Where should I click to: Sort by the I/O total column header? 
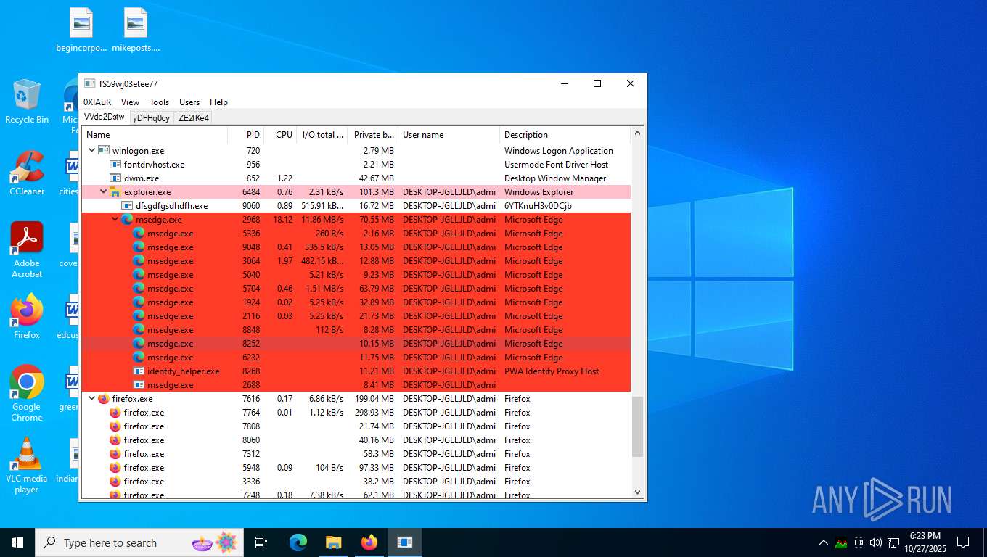[x=323, y=135]
